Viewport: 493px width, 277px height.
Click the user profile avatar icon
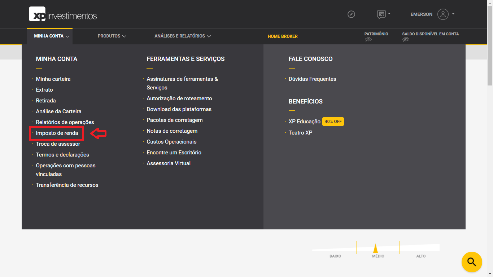click(443, 14)
